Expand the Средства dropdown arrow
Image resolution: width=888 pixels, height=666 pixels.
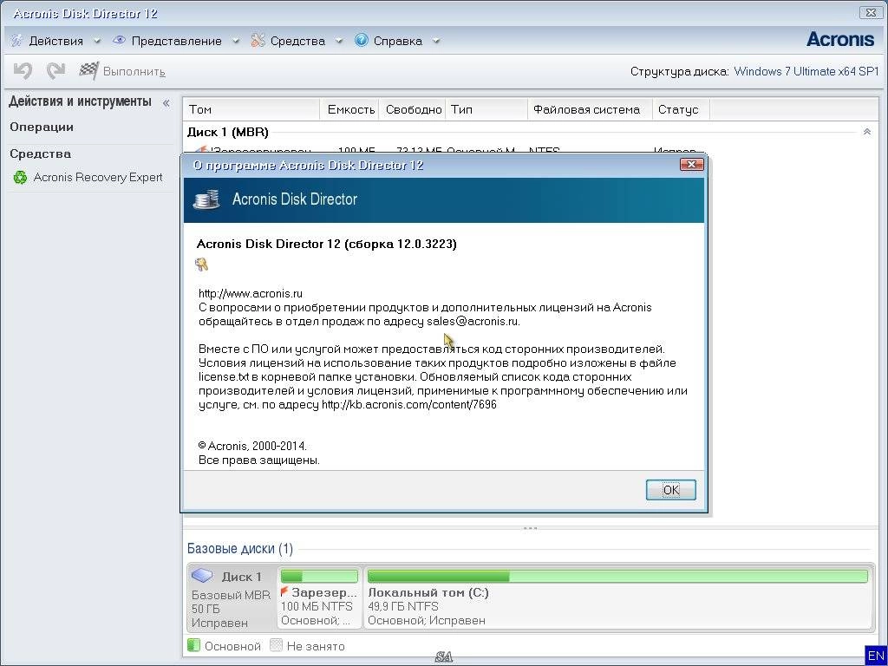(x=339, y=41)
